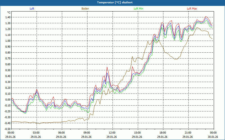Select the 0,00 y-axis tick label

(8, 99)
